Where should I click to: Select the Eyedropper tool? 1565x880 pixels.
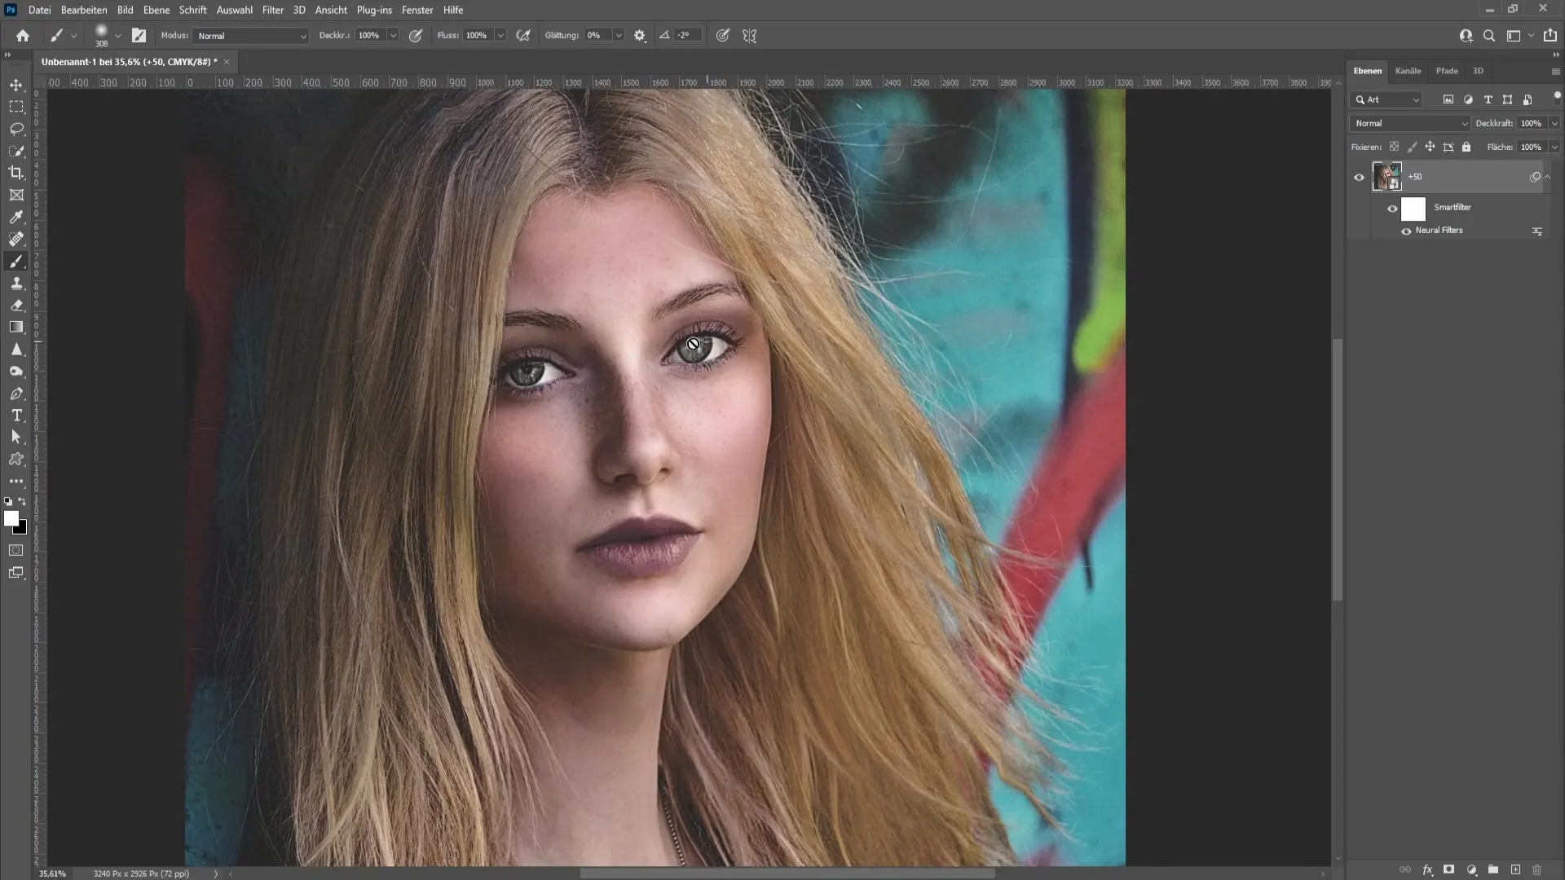pyautogui.click(x=16, y=216)
